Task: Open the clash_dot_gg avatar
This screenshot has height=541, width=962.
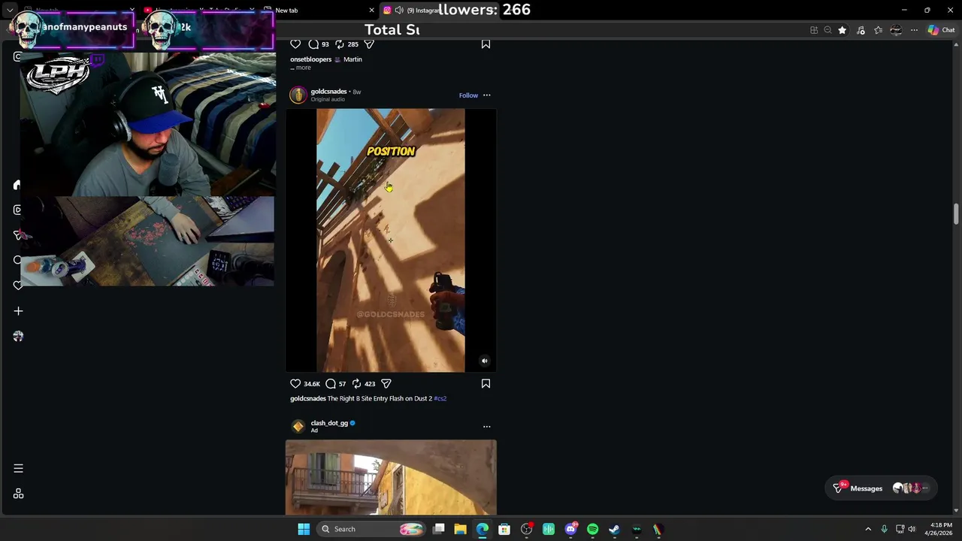Action: coord(298,426)
